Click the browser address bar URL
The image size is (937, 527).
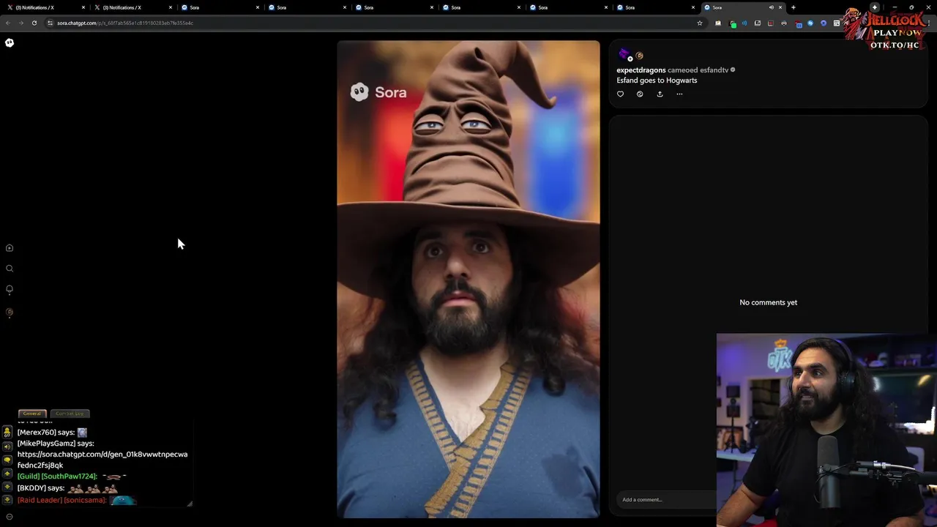point(125,23)
